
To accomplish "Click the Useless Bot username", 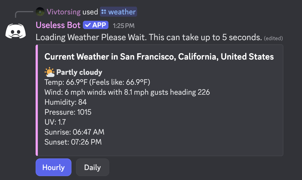I will 58,25.
